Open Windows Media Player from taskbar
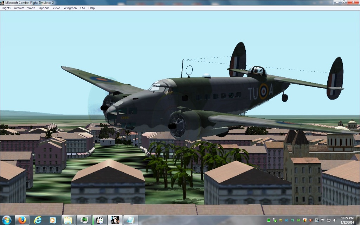Viewport: 360px width, 225px height. click(53, 220)
